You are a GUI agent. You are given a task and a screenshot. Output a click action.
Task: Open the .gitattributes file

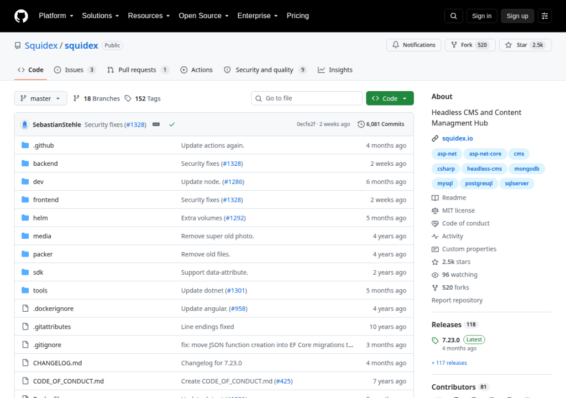51,327
